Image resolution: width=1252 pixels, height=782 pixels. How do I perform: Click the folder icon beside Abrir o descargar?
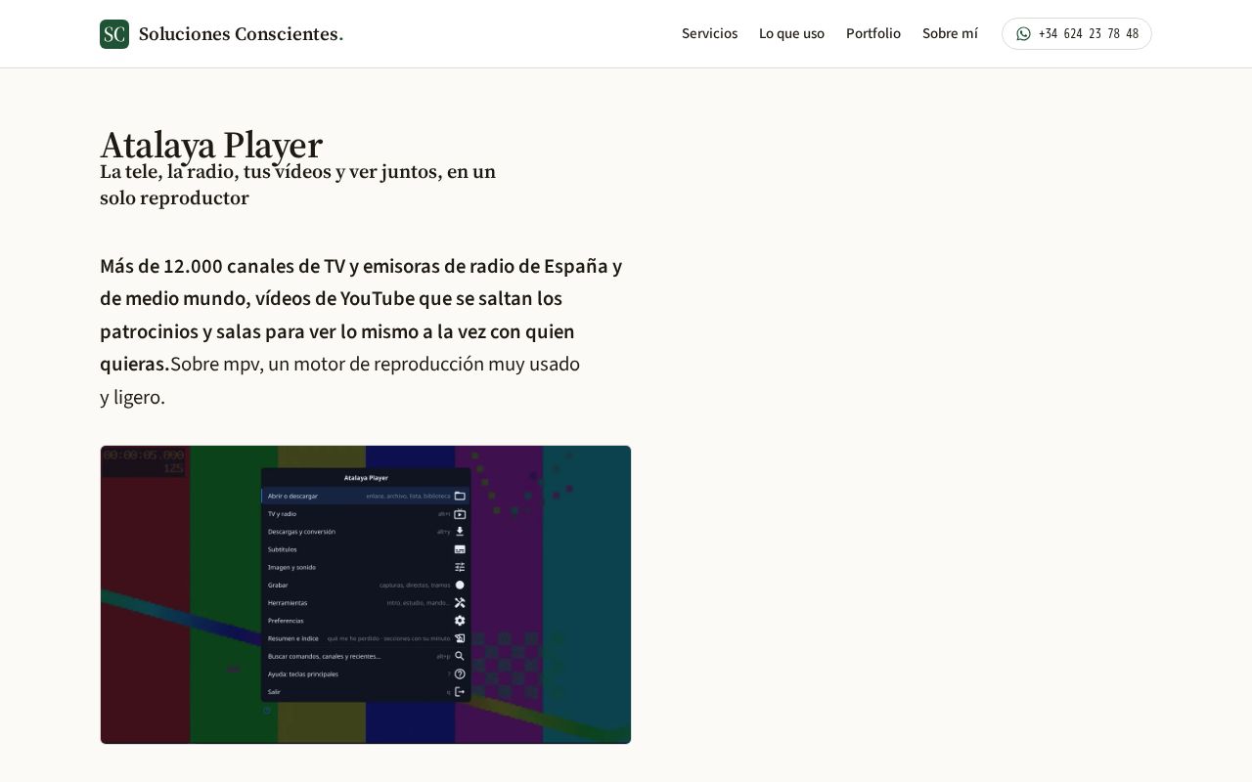point(460,497)
